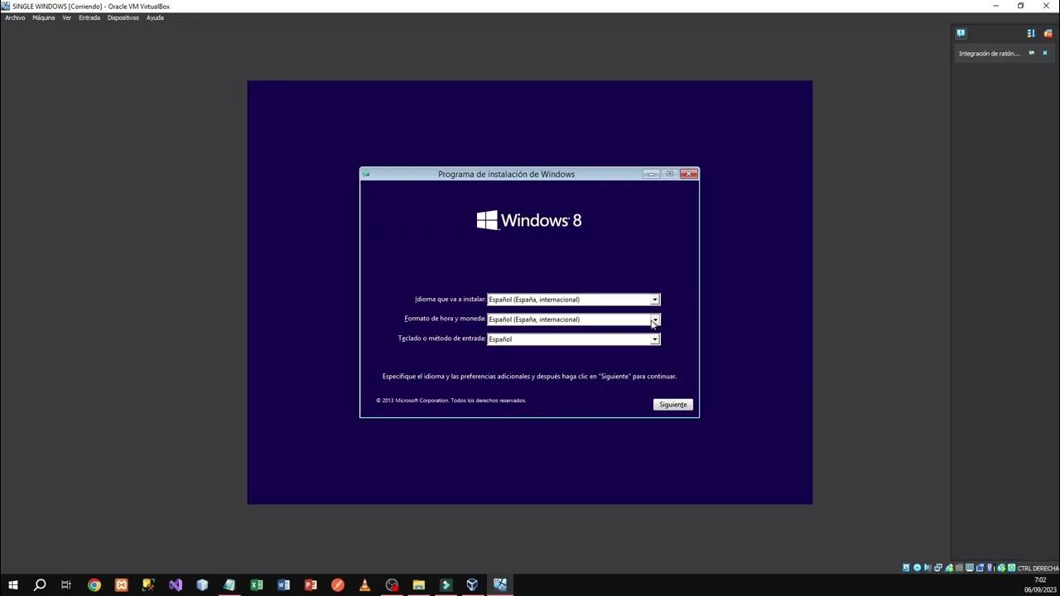
Task: Open the Windows Start menu
Action: pyautogui.click(x=12, y=585)
